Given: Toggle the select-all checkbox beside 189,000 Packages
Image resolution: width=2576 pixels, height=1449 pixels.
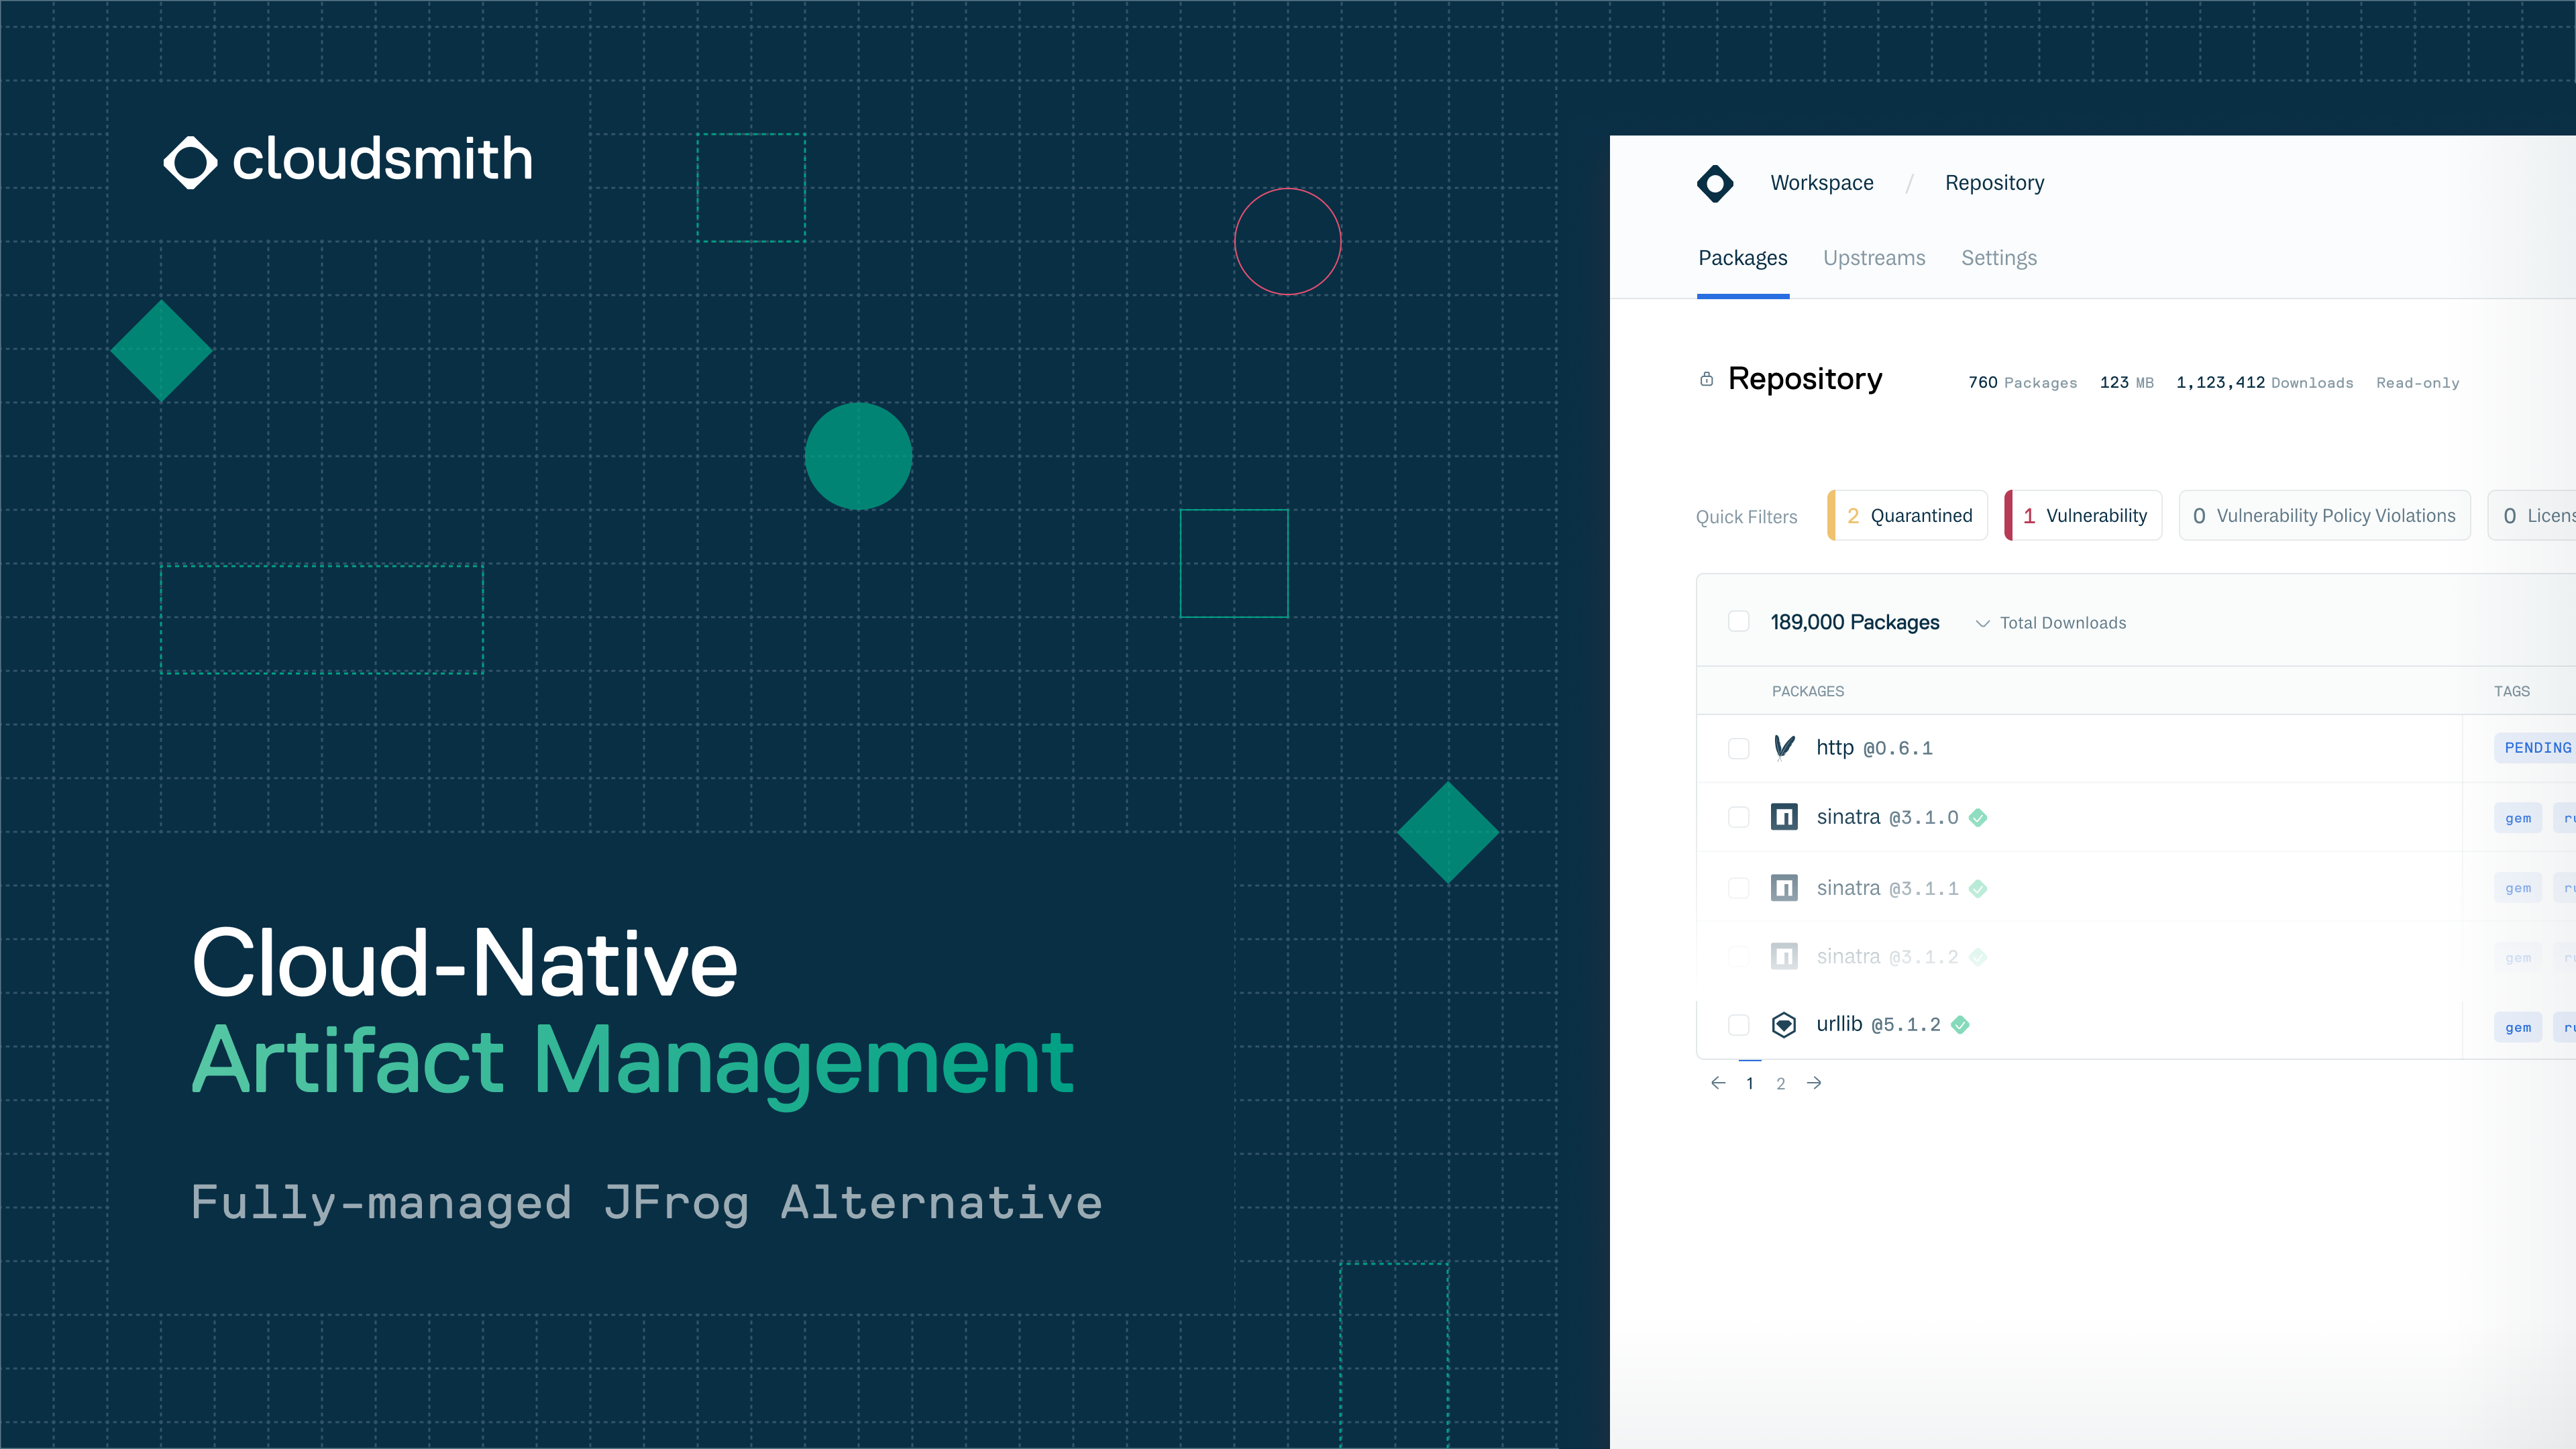Looking at the screenshot, I should [1739, 622].
